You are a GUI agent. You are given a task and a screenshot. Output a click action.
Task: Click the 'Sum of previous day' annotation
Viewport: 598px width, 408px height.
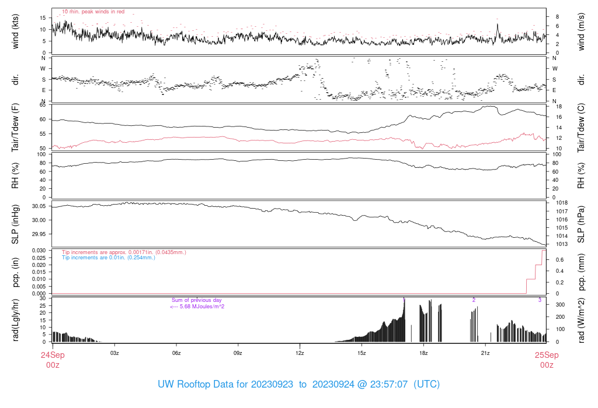click(196, 300)
